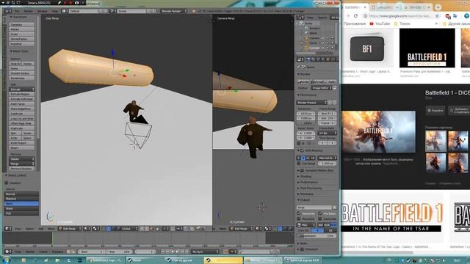Open the Edit Mode selector in left viewport
Image resolution: width=470 pixels, height=264 pixels.
[70, 229]
